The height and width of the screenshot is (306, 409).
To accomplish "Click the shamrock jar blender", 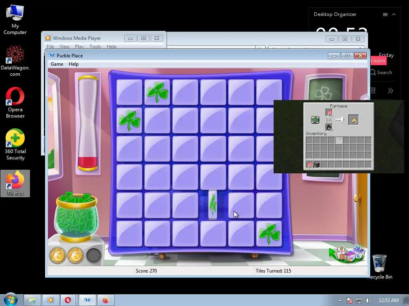I will tap(76, 217).
